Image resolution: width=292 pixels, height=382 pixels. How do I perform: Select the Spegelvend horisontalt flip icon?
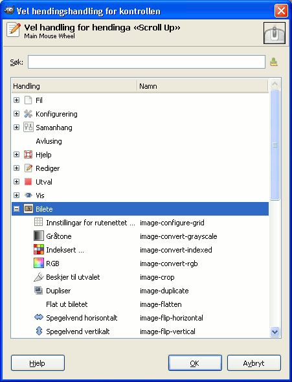tap(38, 317)
